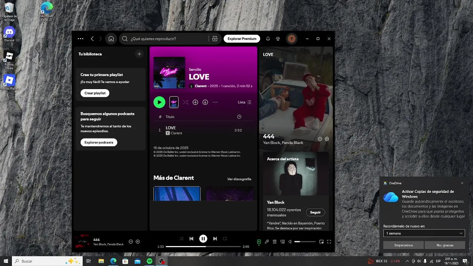Follow Yan Block with Seguir button

pyautogui.click(x=316, y=212)
